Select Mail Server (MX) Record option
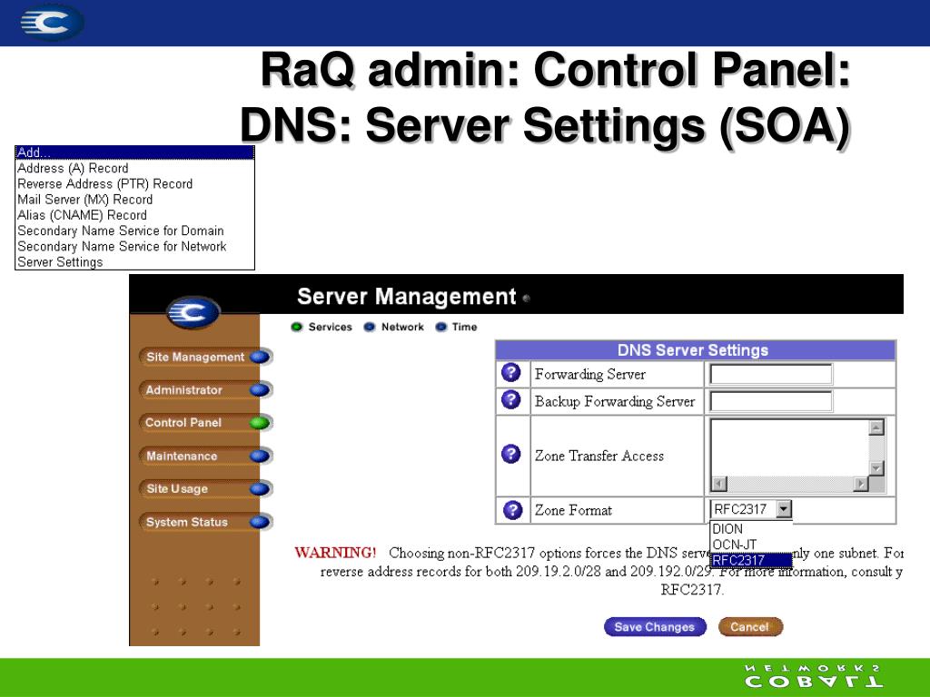Screen dimensions: 930x697 [x=134, y=199]
